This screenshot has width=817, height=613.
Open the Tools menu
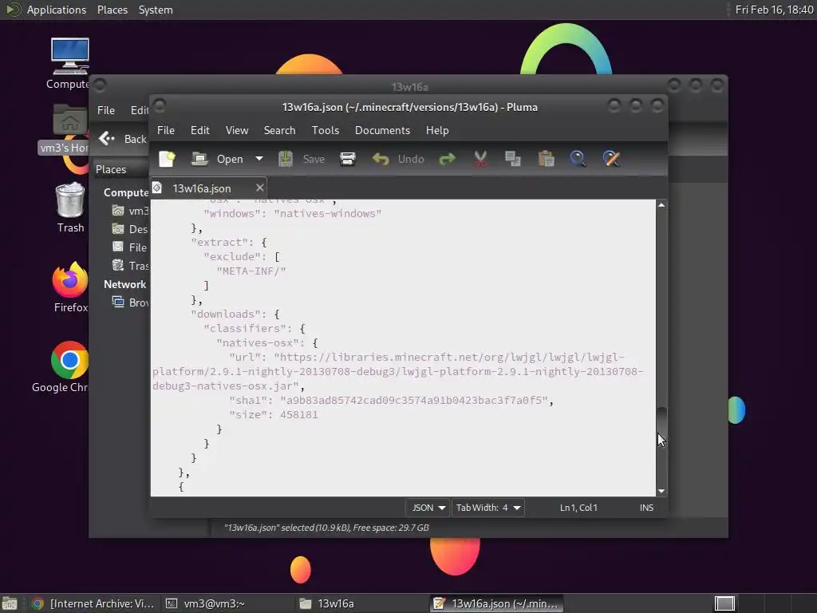326,130
